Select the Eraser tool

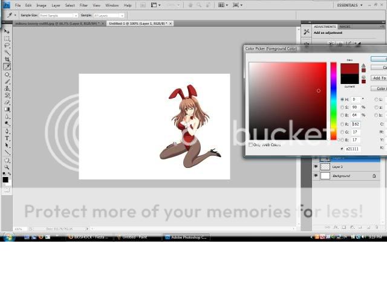[x=7, y=102]
